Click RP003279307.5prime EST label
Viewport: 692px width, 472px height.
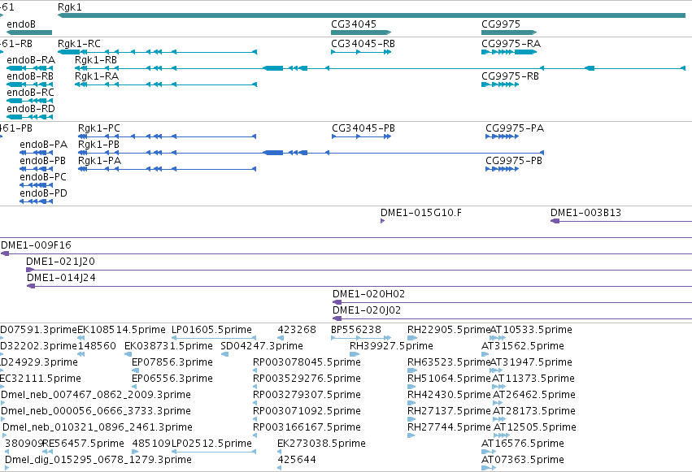(x=307, y=395)
